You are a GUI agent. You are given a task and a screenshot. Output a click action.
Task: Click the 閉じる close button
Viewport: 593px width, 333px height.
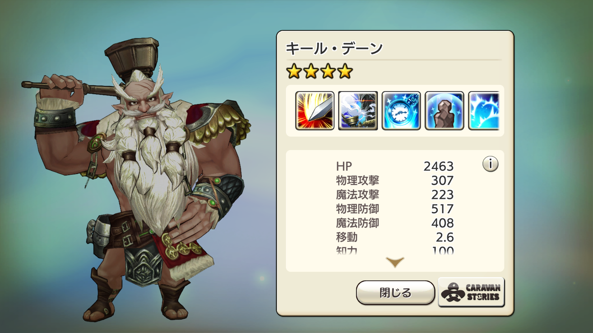pyautogui.click(x=395, y=293)
